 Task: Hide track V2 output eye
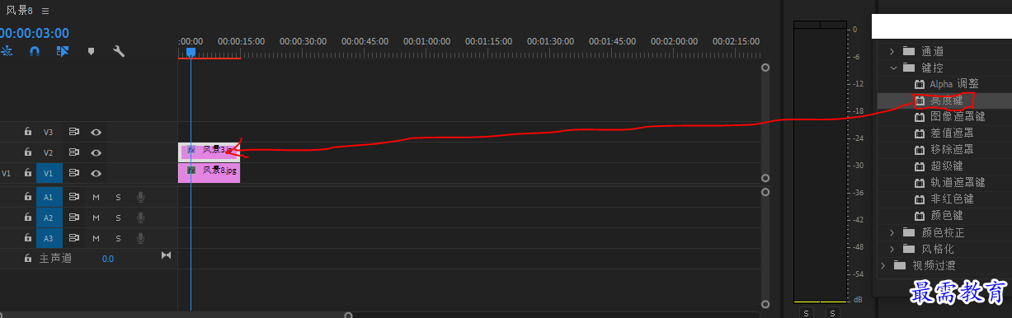click(x=96, y=152)
